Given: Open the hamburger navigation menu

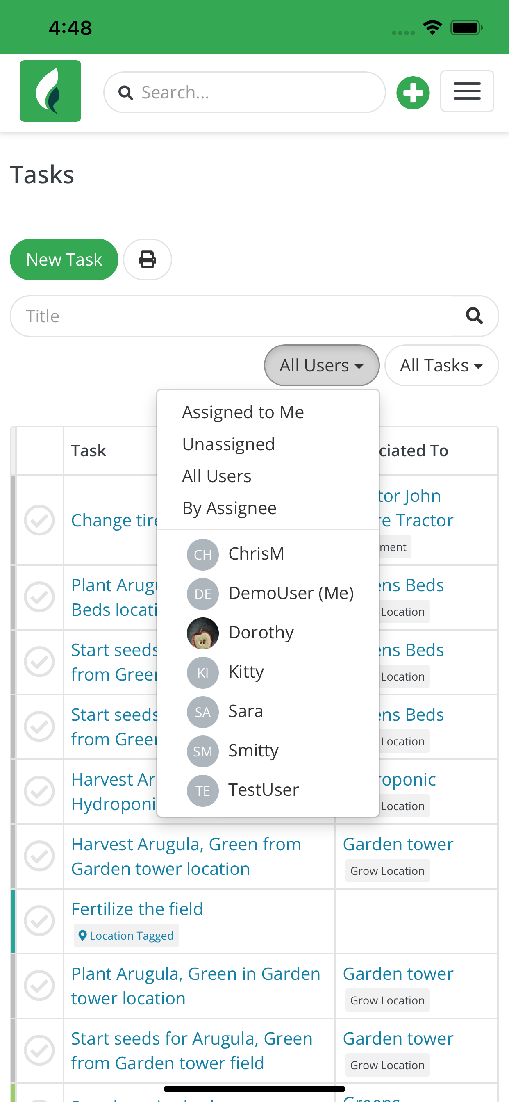Looking at the screenshot, I should click(467, 91).
